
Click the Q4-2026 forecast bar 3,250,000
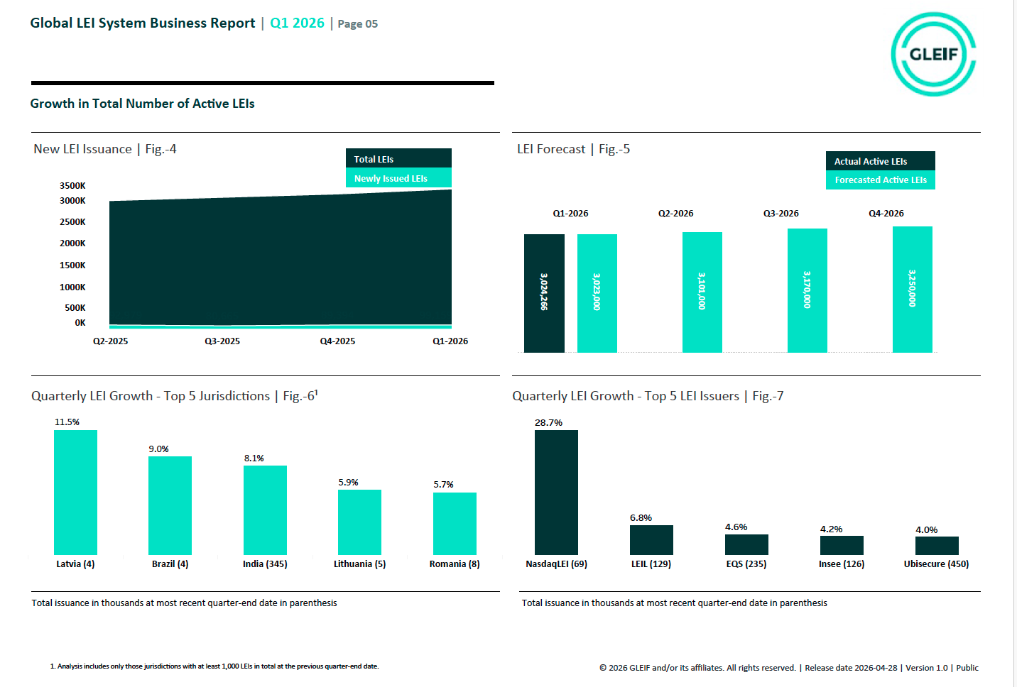912,289
